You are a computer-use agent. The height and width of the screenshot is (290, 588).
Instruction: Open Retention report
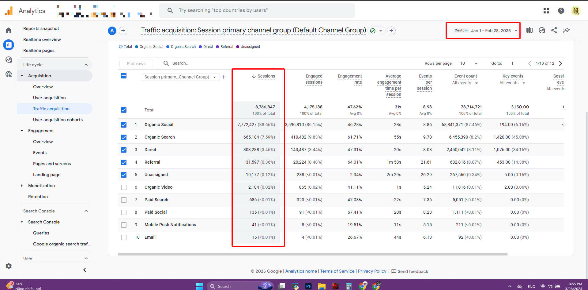[x=38, y=197]
